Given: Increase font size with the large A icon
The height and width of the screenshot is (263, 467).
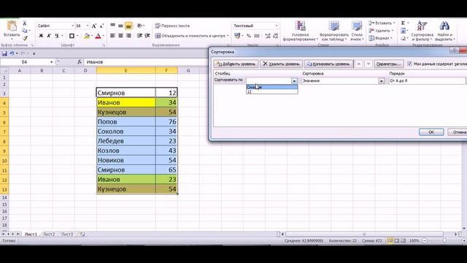Looking at the screenshot, I should [x=94, y=26].
